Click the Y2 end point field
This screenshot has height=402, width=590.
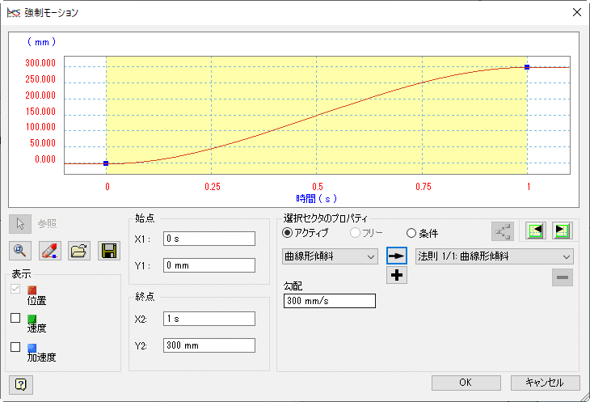coord(209,345)
